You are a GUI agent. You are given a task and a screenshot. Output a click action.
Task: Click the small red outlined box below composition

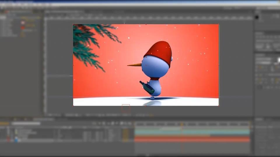[126, 108]
